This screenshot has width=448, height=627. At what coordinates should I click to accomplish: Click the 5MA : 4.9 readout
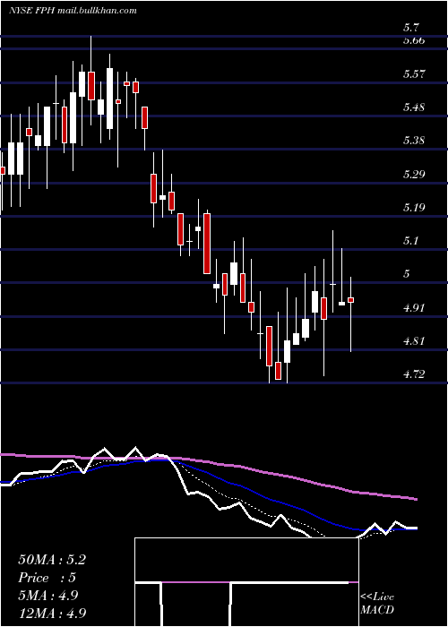(x=48, y=595)
